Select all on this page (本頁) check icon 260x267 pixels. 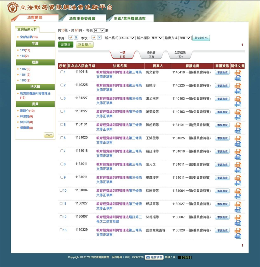71,38
